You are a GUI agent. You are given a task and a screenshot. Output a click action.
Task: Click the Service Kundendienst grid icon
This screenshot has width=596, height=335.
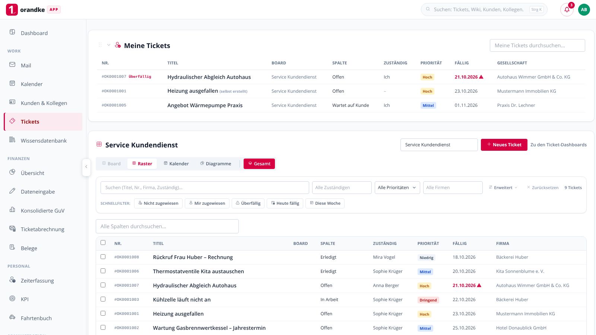pyautogui.click(x=99, y=144)
